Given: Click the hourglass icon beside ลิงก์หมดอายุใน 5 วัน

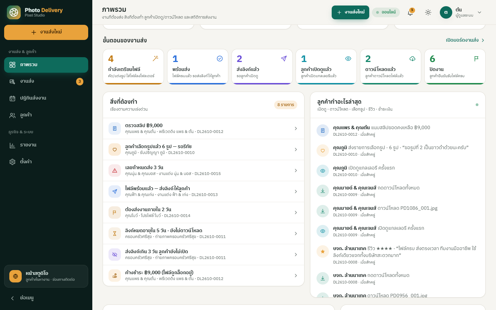Looking at the screenshot, I should (x=115, y=234).
